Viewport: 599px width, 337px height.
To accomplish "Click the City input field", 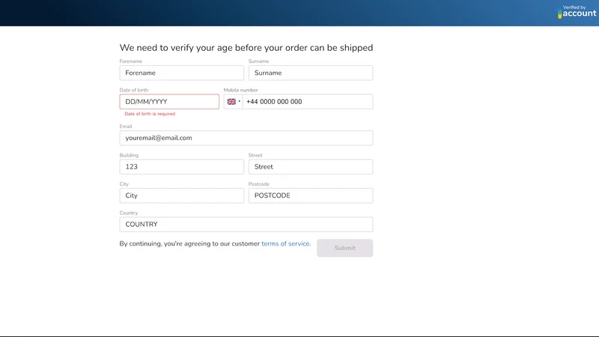I will pyautogui.click(x=181, y=195).
